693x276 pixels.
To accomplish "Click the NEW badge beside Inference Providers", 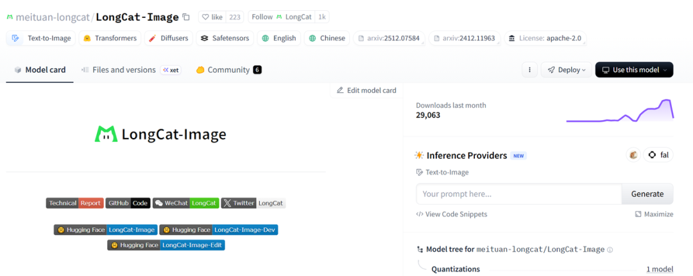I will coord(518,156).
